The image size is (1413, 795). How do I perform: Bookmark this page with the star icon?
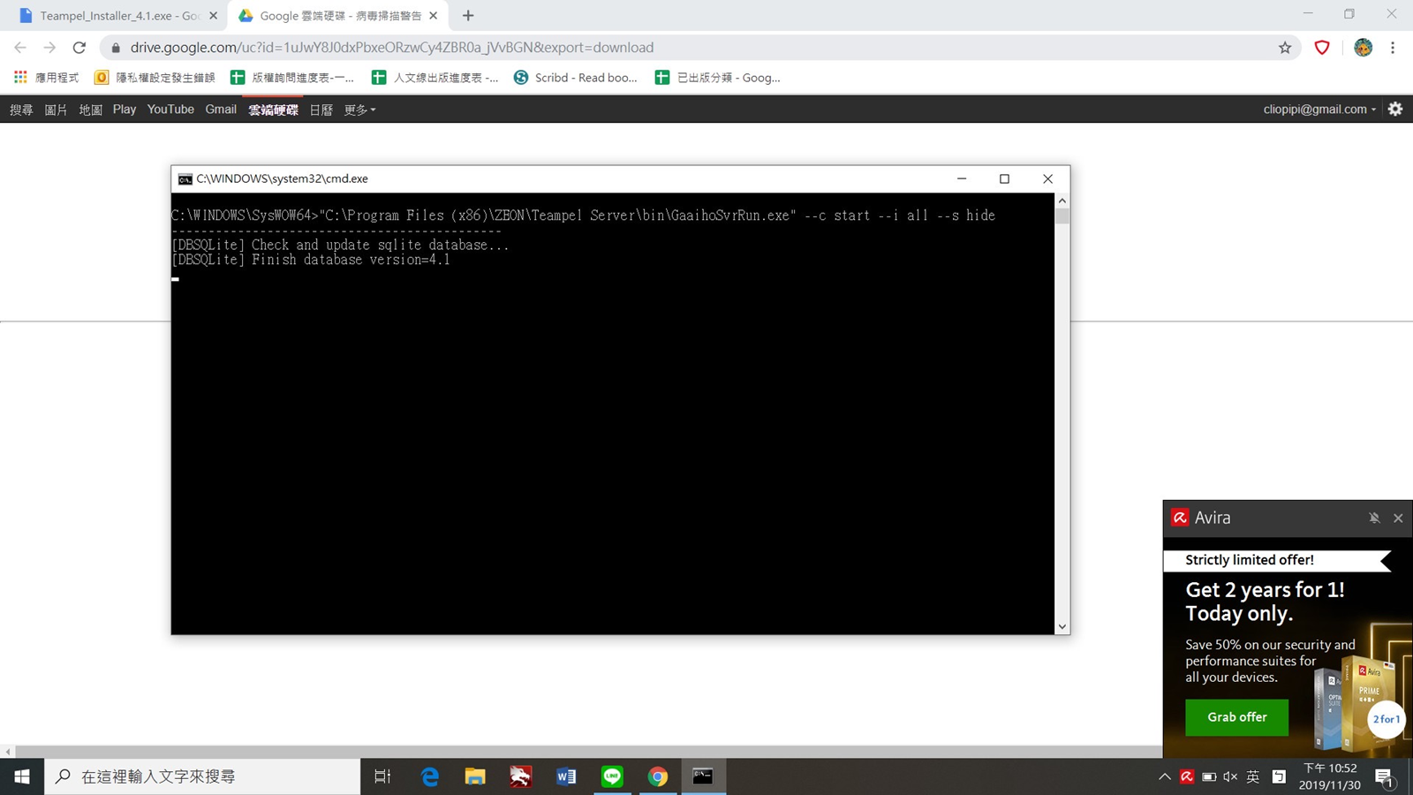tap(1285, 48)
